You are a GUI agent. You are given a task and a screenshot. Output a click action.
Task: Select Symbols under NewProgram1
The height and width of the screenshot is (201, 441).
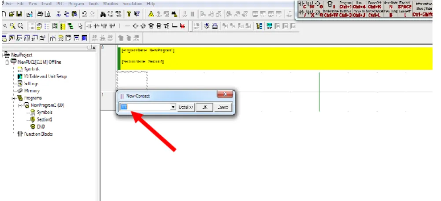click(x=45, y=112)
